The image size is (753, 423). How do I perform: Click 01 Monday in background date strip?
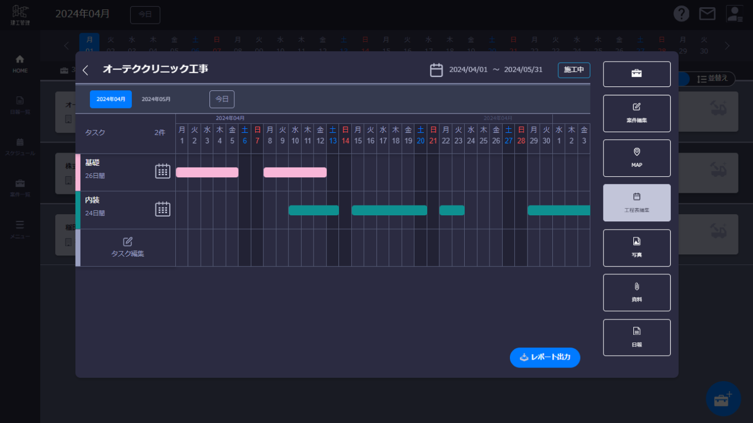point(89,44)
